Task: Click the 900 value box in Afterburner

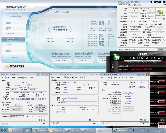Action: [x=162, y=92]
